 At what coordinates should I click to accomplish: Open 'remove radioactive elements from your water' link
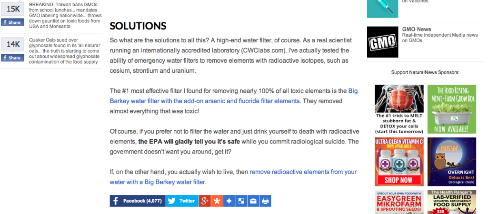(x=303, y=172)
